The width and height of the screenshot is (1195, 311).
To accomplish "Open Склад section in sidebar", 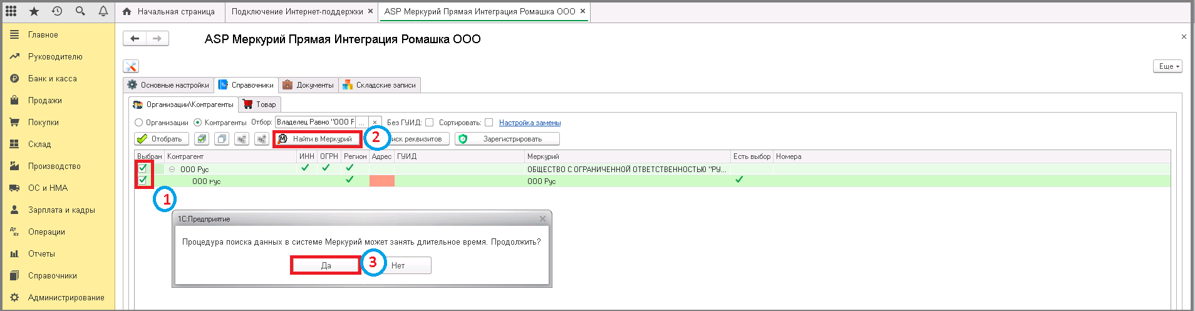I will pyautogui.click(x=58, y=145).
